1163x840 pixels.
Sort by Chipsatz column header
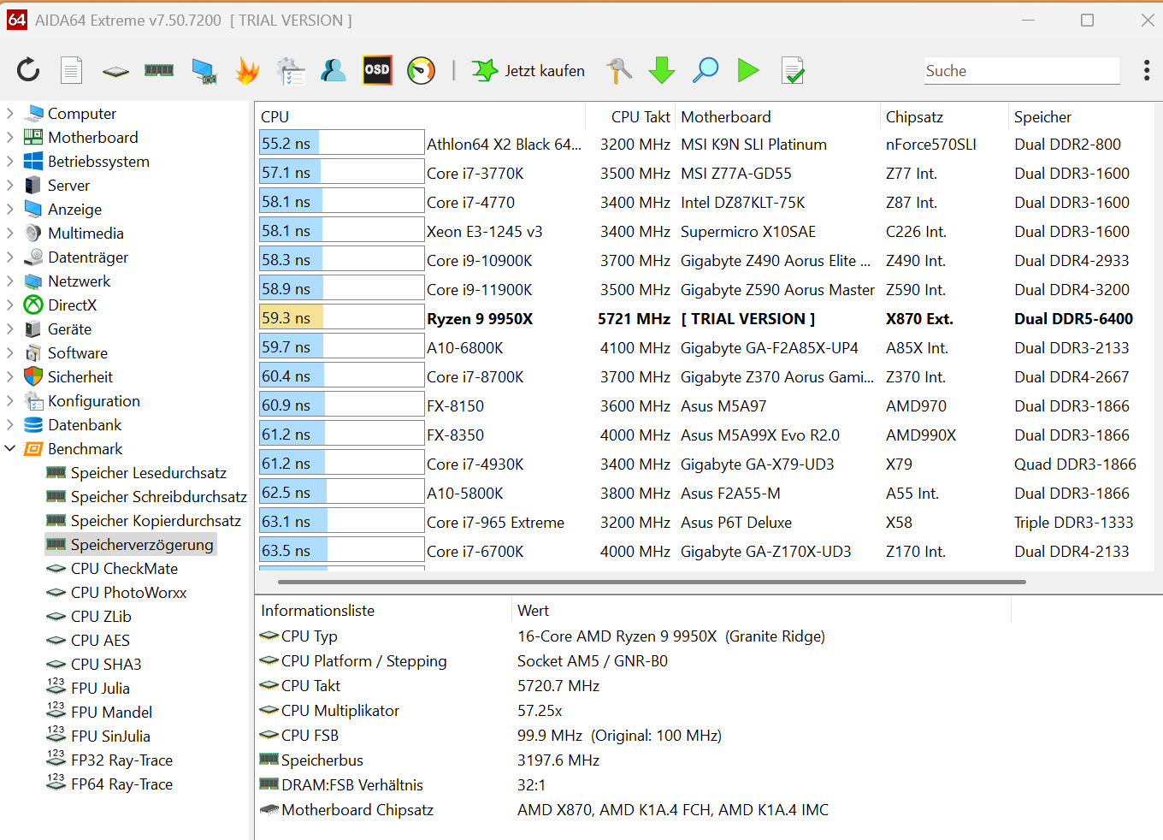point(944,116)
